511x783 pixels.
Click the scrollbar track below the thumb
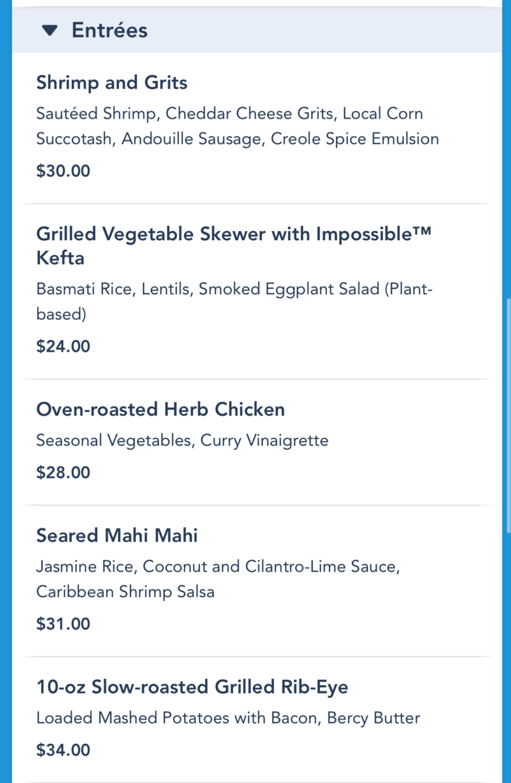pyautogui.click(x=508, y=652)
